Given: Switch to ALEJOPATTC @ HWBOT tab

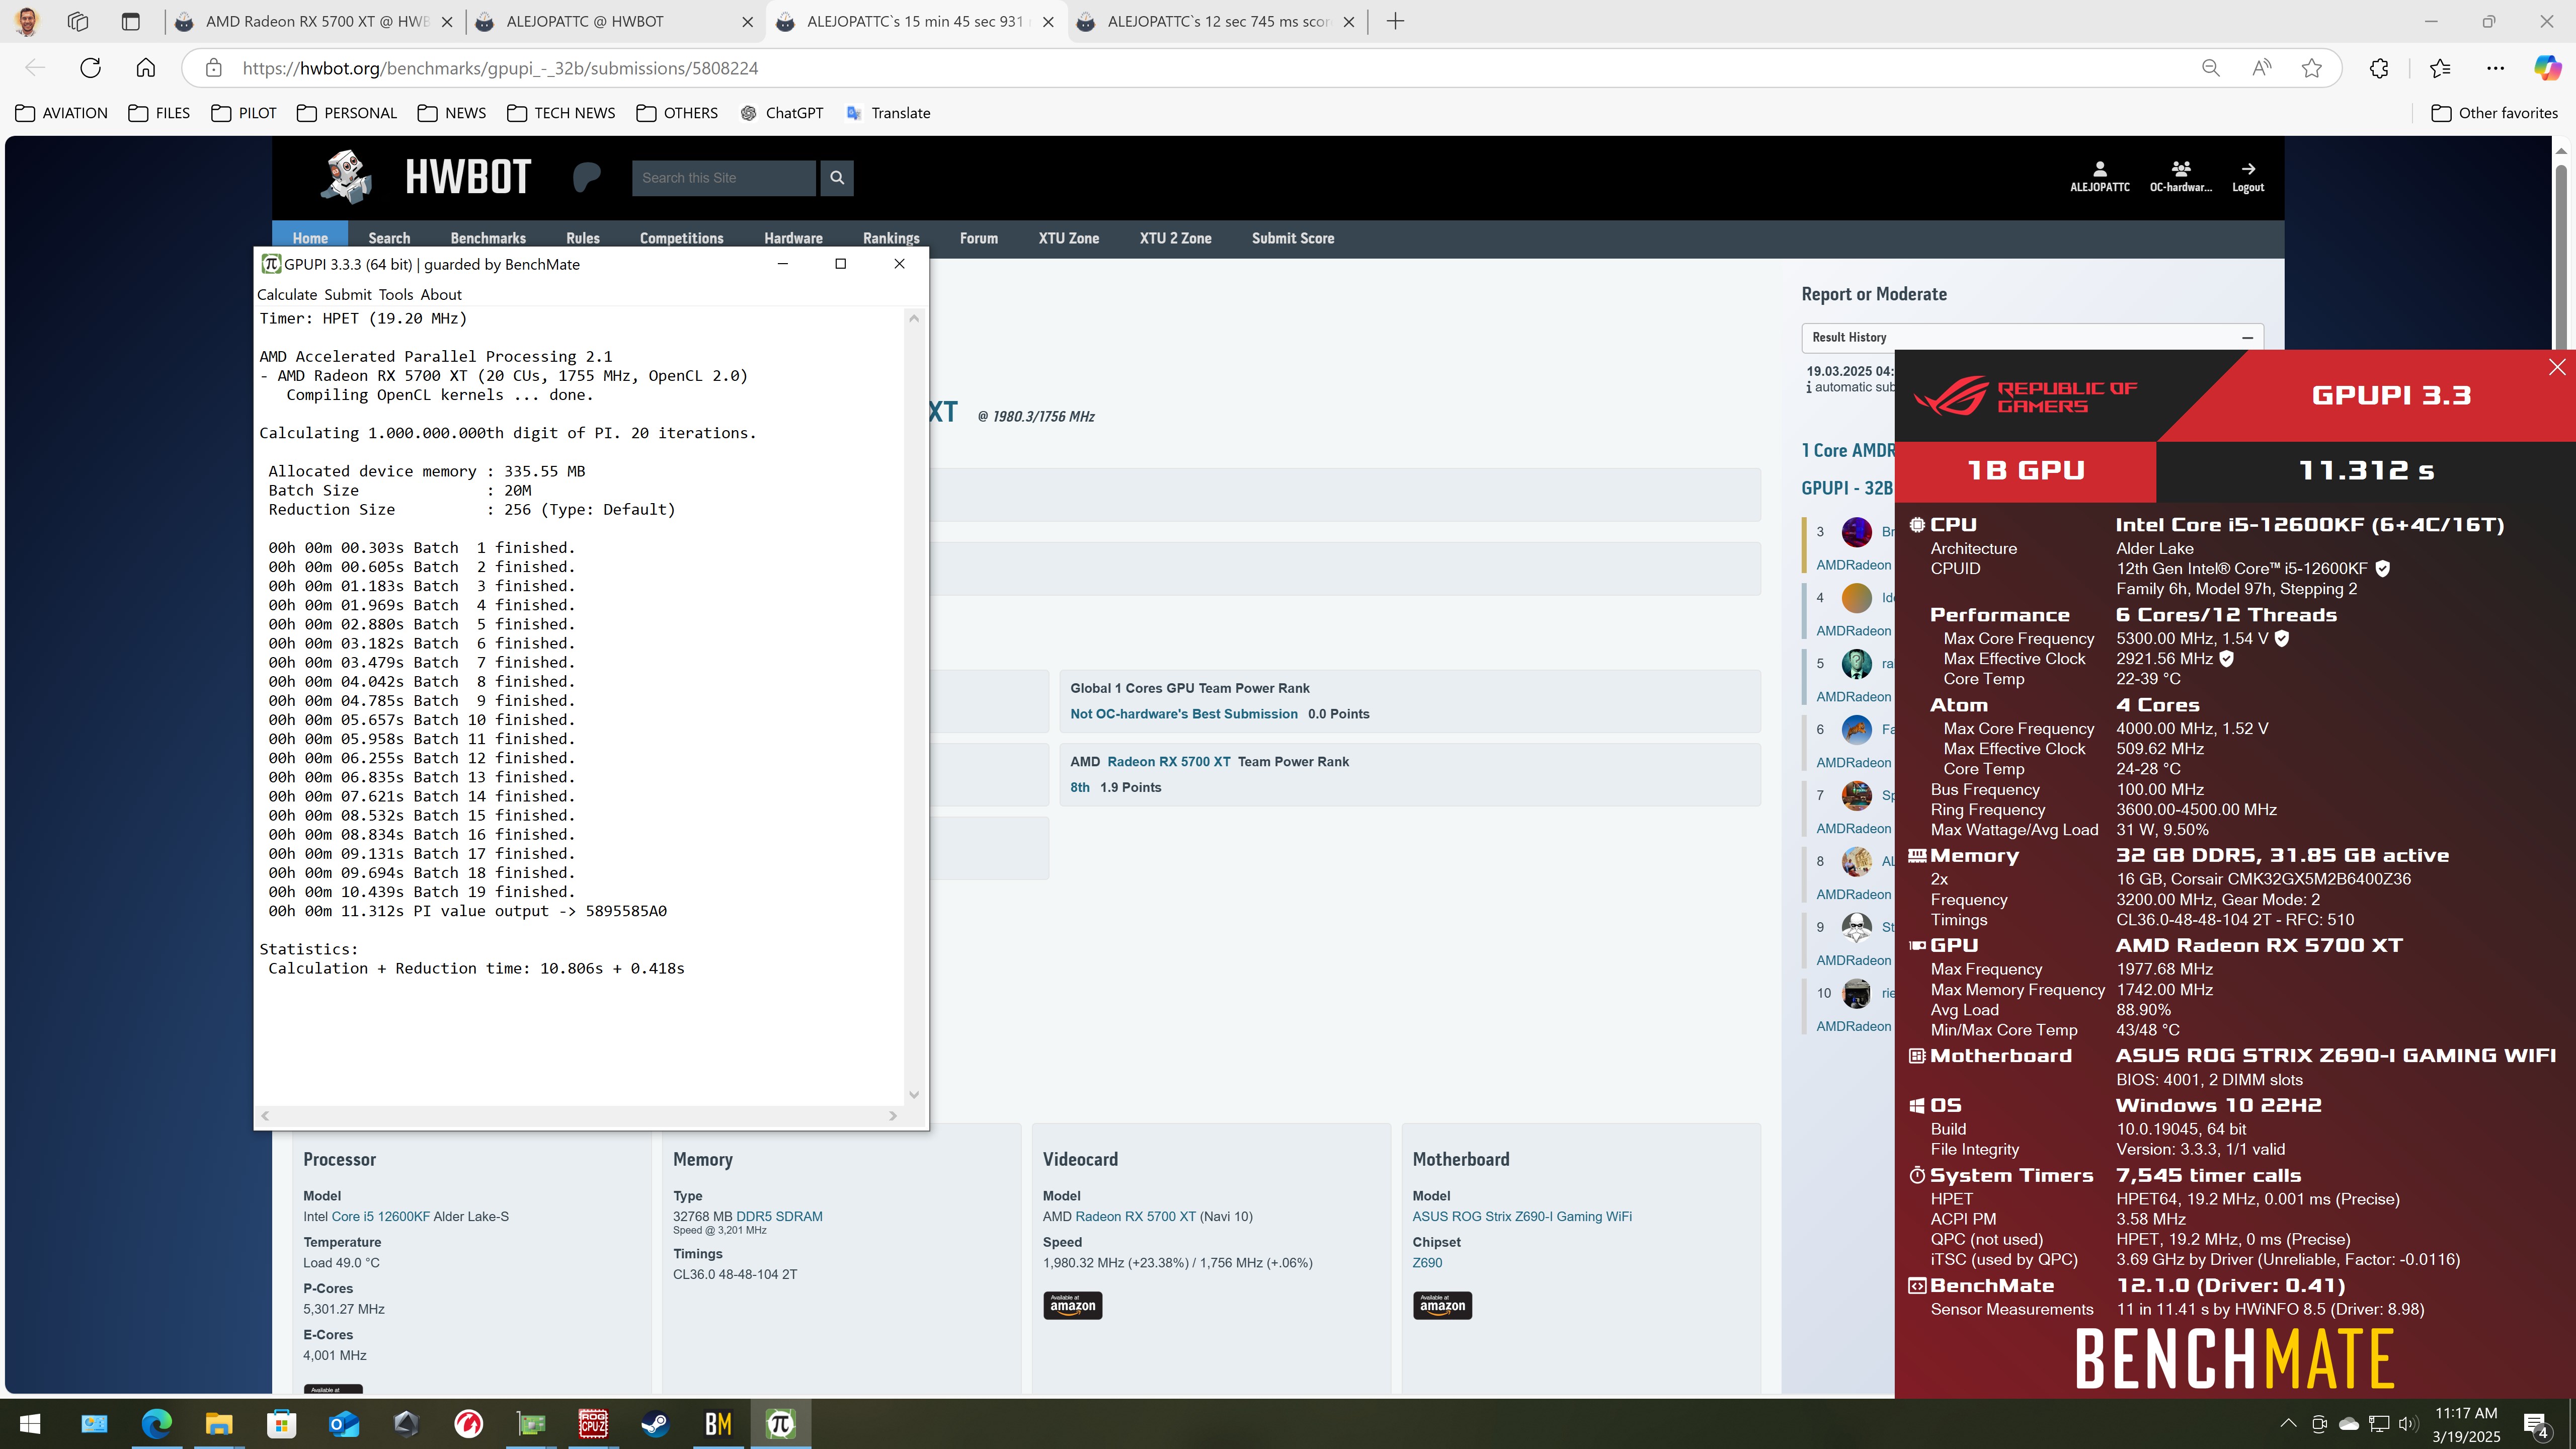Looking at the screenshot, I should (614, 21).
